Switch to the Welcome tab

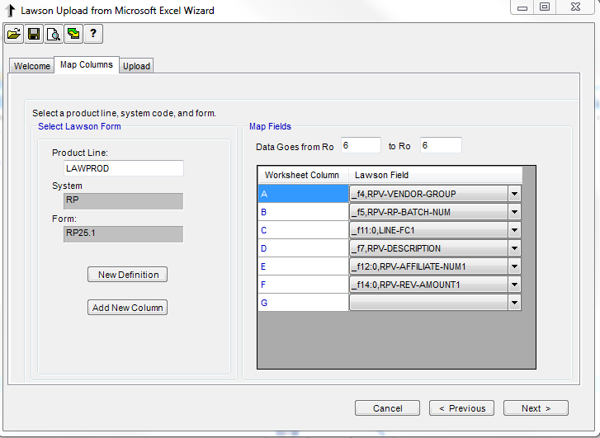click(x=32, y=66)
